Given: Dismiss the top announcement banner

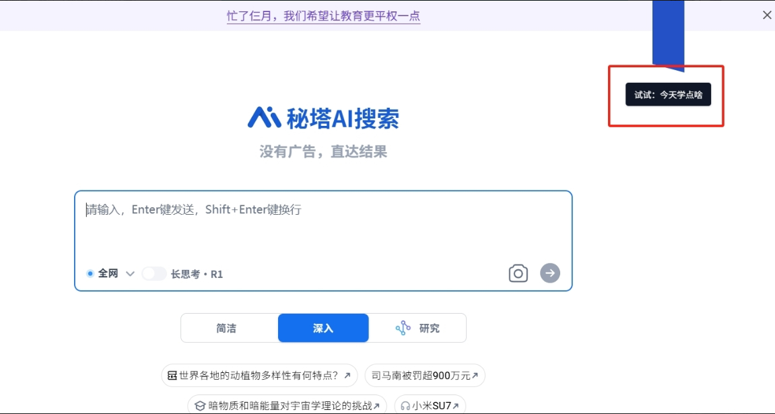Looking at the screenshot, I should point(766,15).
